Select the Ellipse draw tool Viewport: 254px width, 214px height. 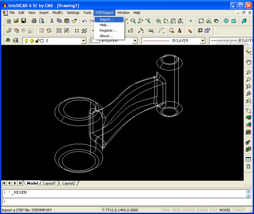click(173, 21)
